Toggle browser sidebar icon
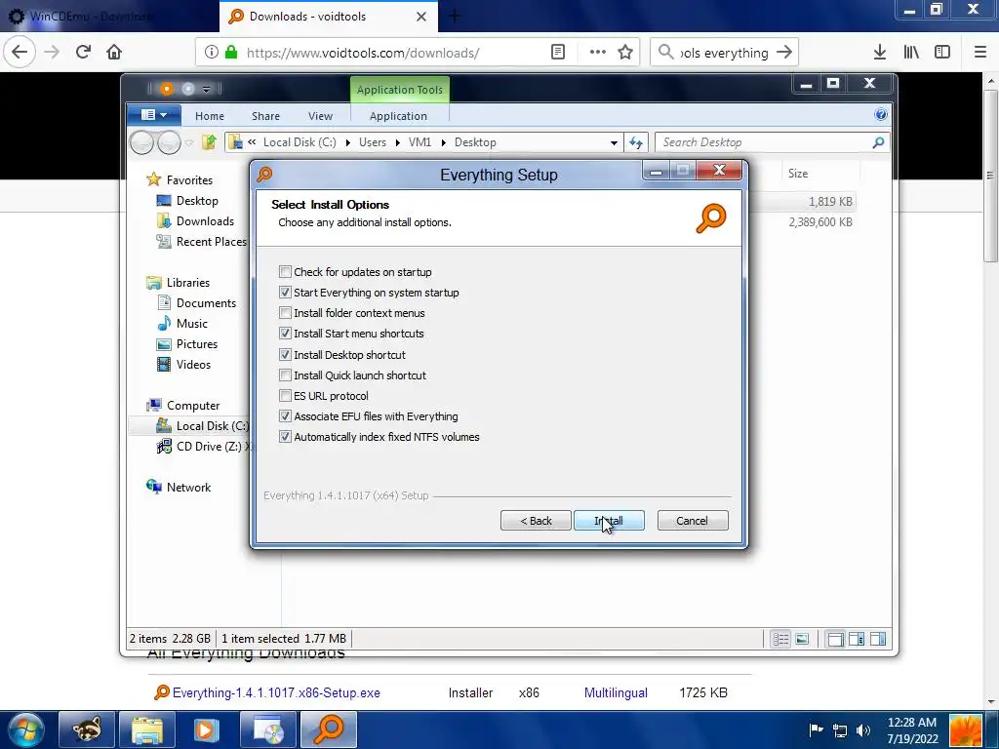Image resolution: width=999 pixels, height=749 pixels. point(942,53)
